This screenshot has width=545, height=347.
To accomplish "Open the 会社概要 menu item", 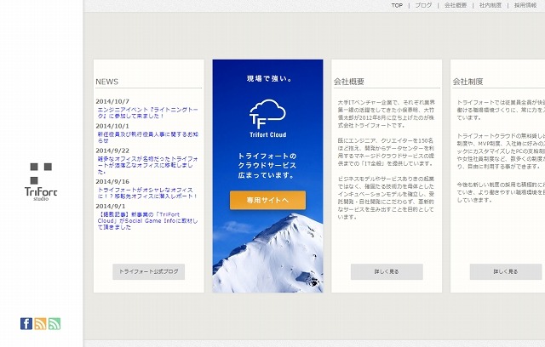I will [456, 5].
